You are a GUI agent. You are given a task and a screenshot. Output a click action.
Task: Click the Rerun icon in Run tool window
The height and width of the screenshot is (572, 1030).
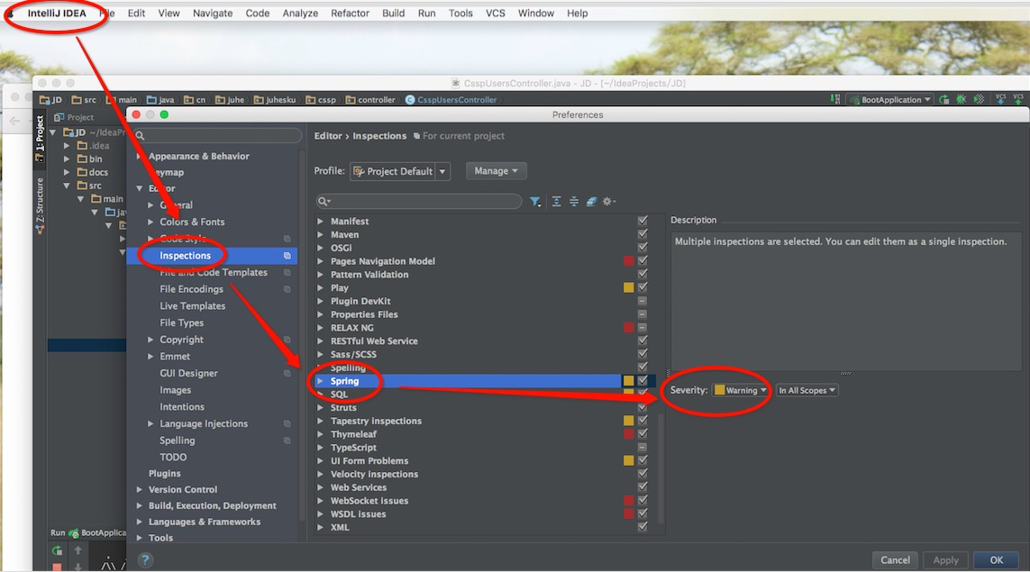[57, 550]
